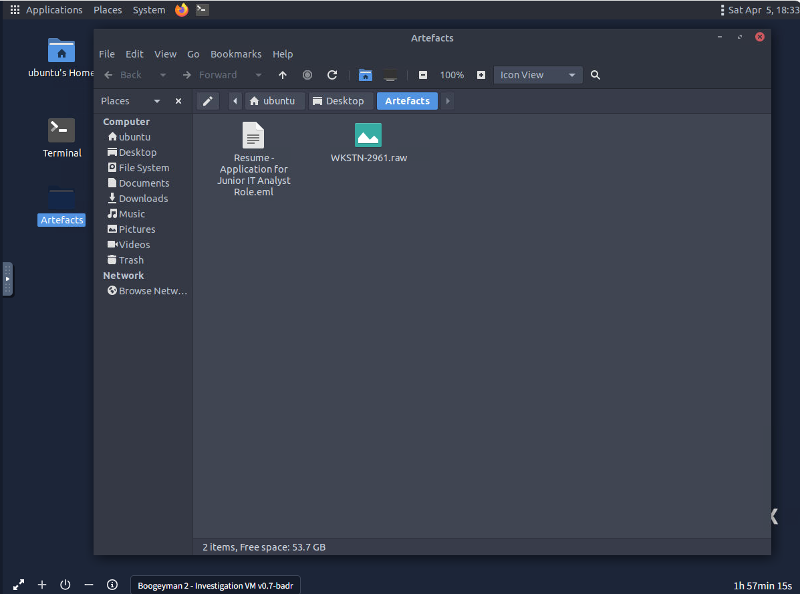Reload the current folder
This screenshot has height=594, width=800.
pos(332,75)
